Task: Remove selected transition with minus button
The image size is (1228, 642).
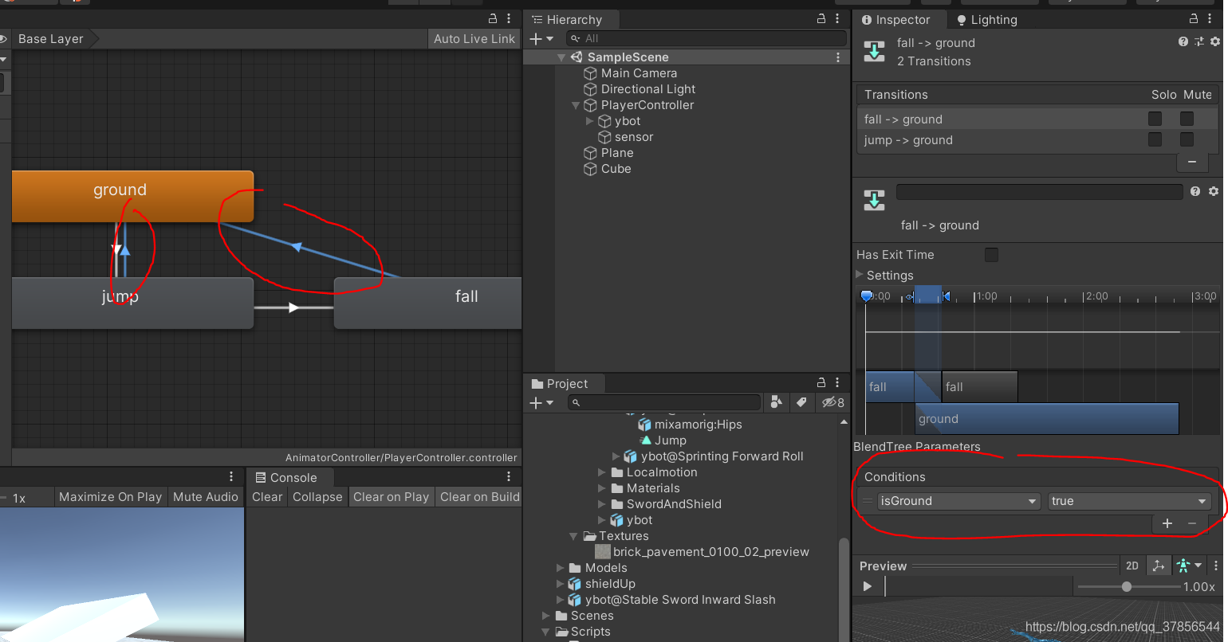Action: (x=1192, y=162)
